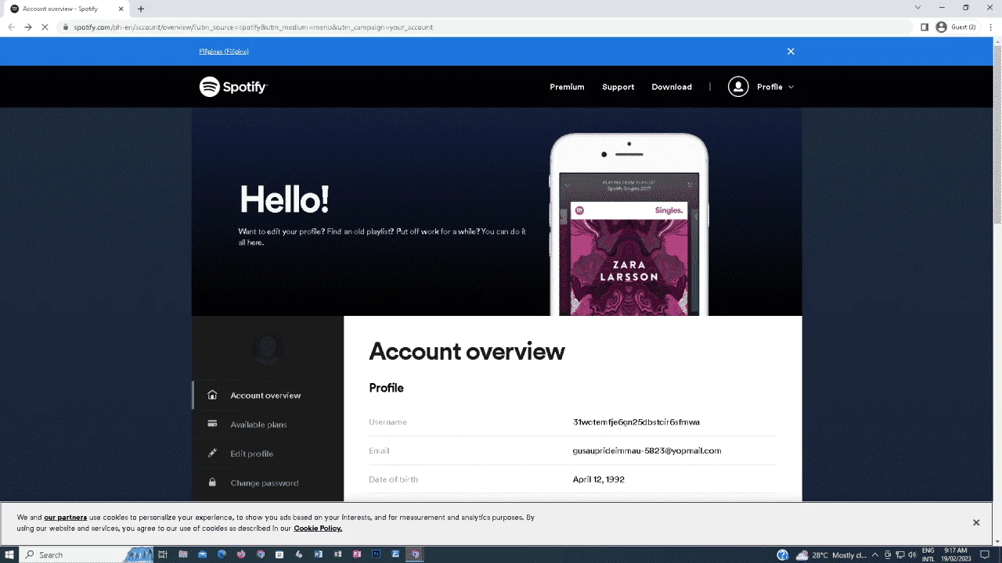Click the 'Account overview' heading
Viewport: 1002px width, 563px height.
pyautogui.click(x=467, y=351)
